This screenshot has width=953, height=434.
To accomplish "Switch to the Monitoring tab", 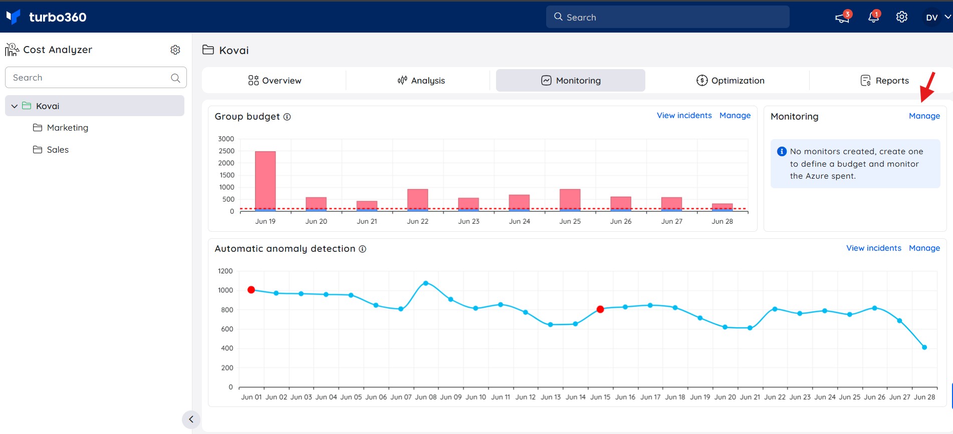I will [x=571, y=81].
